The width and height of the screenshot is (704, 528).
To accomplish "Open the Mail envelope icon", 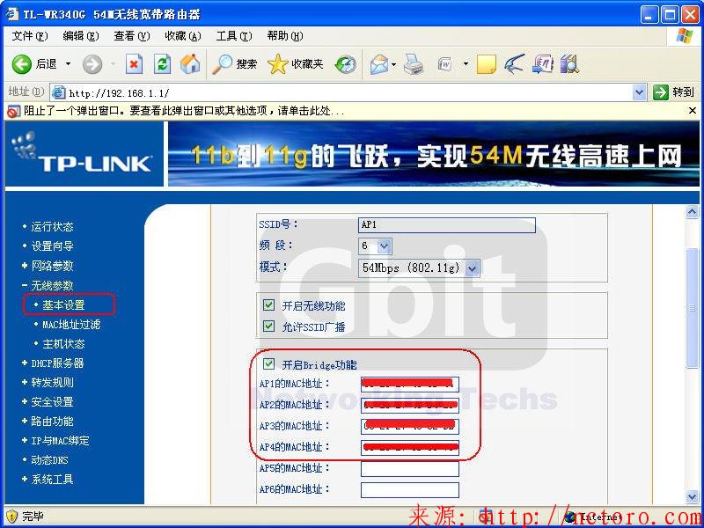I will click(379, 64).
